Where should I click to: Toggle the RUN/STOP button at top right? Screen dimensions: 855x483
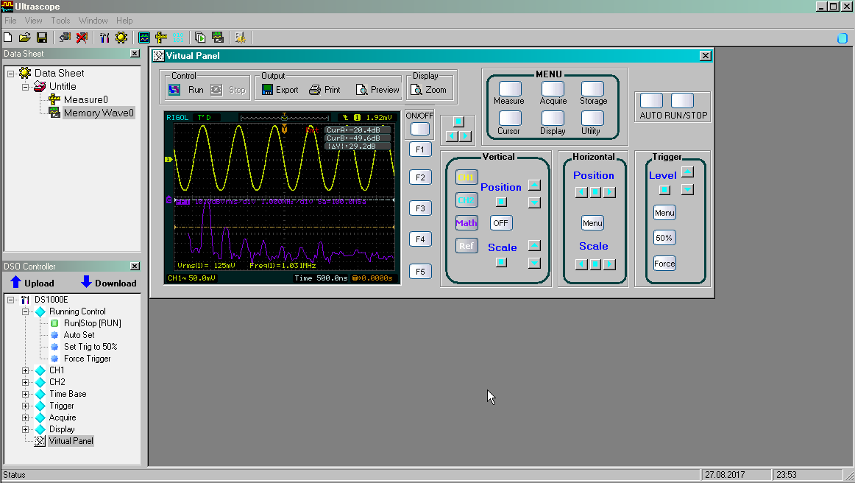coord(682,100)
